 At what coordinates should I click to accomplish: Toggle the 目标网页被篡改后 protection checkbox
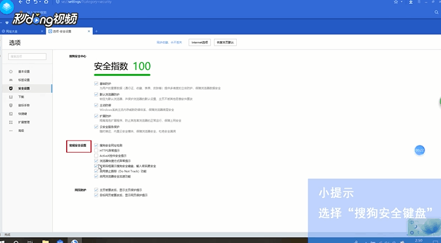[x=96, y=195]
